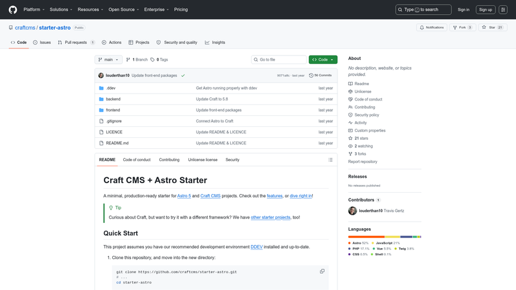Switch to Security and quality tab
Screen dimensions: 516x290
pyautogui.click(x=177, y=43)
